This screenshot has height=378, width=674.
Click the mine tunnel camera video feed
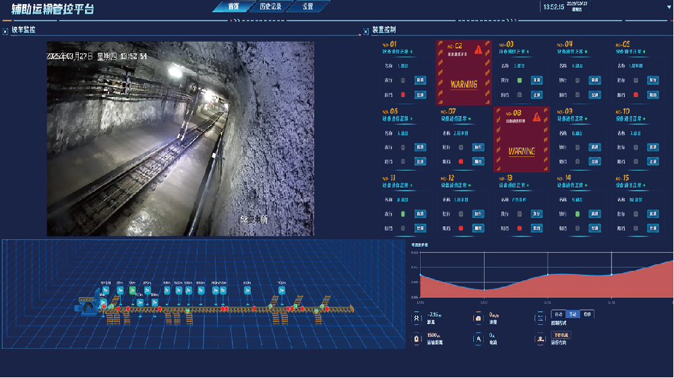[x=180, y=139]
